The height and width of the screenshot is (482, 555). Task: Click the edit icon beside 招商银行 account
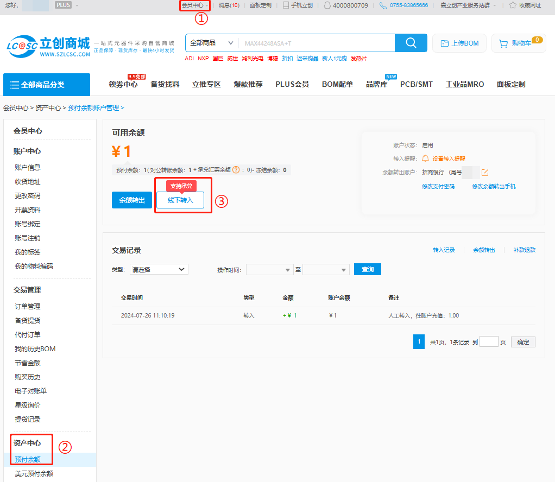click(x=485, y=173)
